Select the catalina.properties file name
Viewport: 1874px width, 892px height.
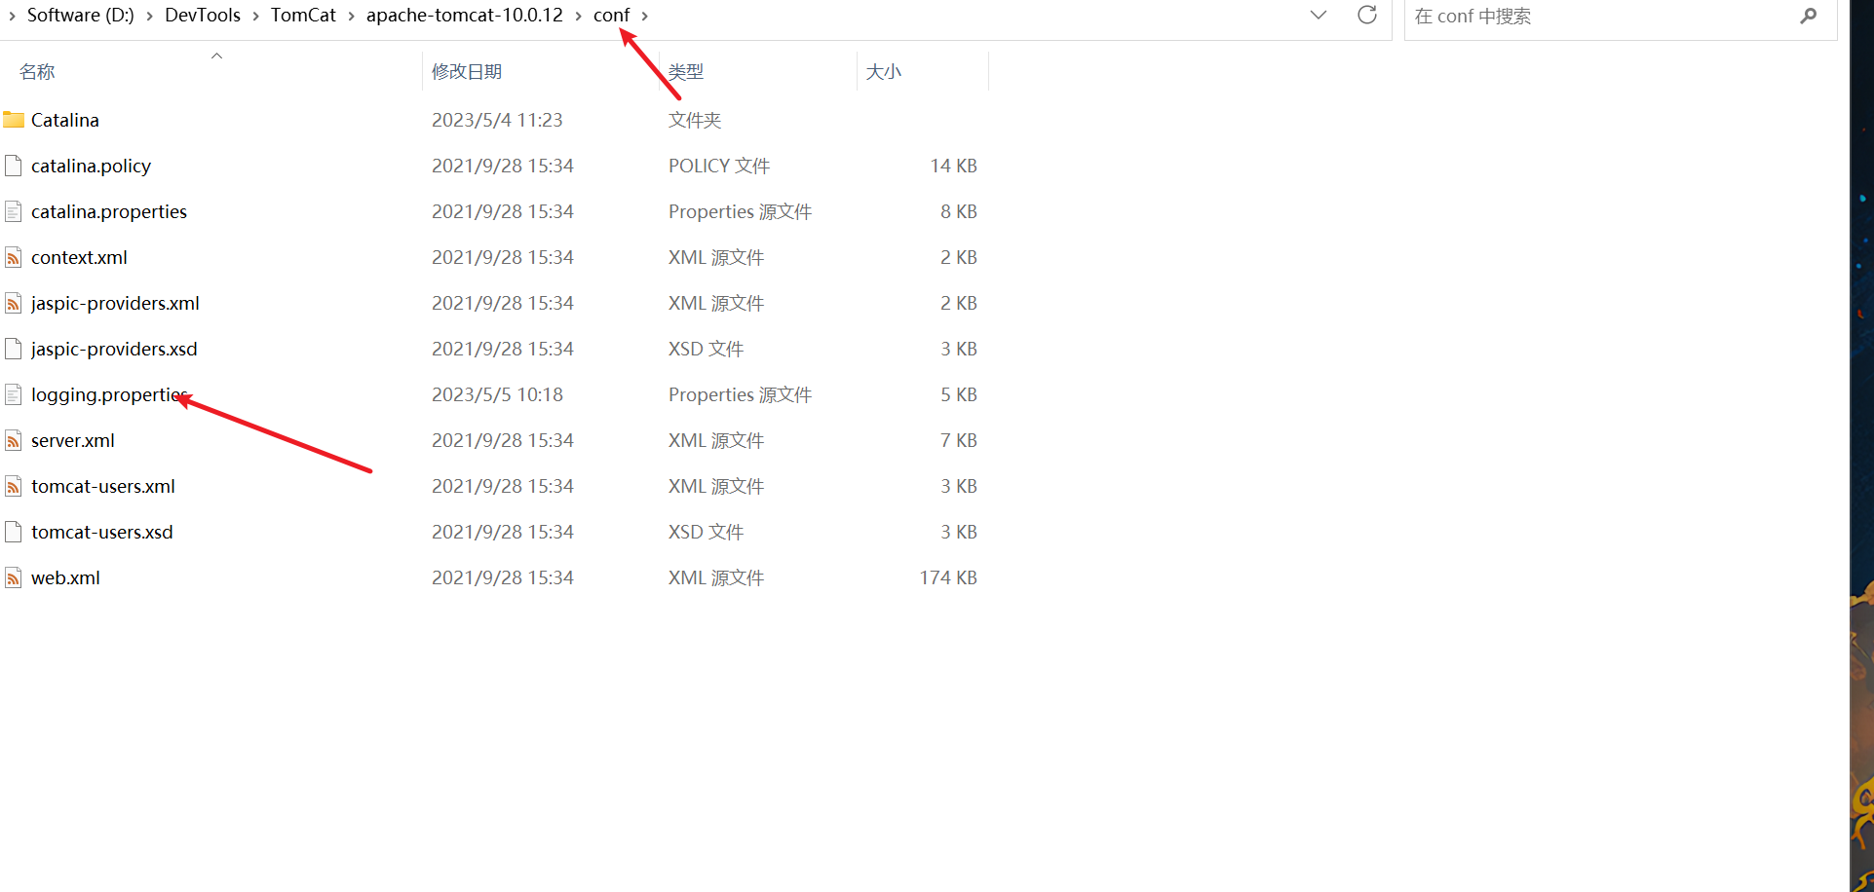tap(109, 211)
